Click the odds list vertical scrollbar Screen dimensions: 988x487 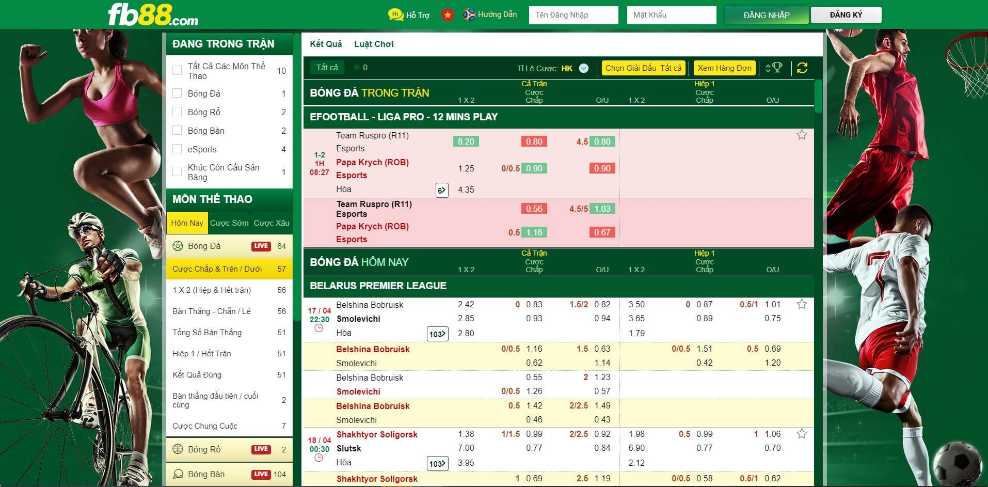tap(818, 97)
